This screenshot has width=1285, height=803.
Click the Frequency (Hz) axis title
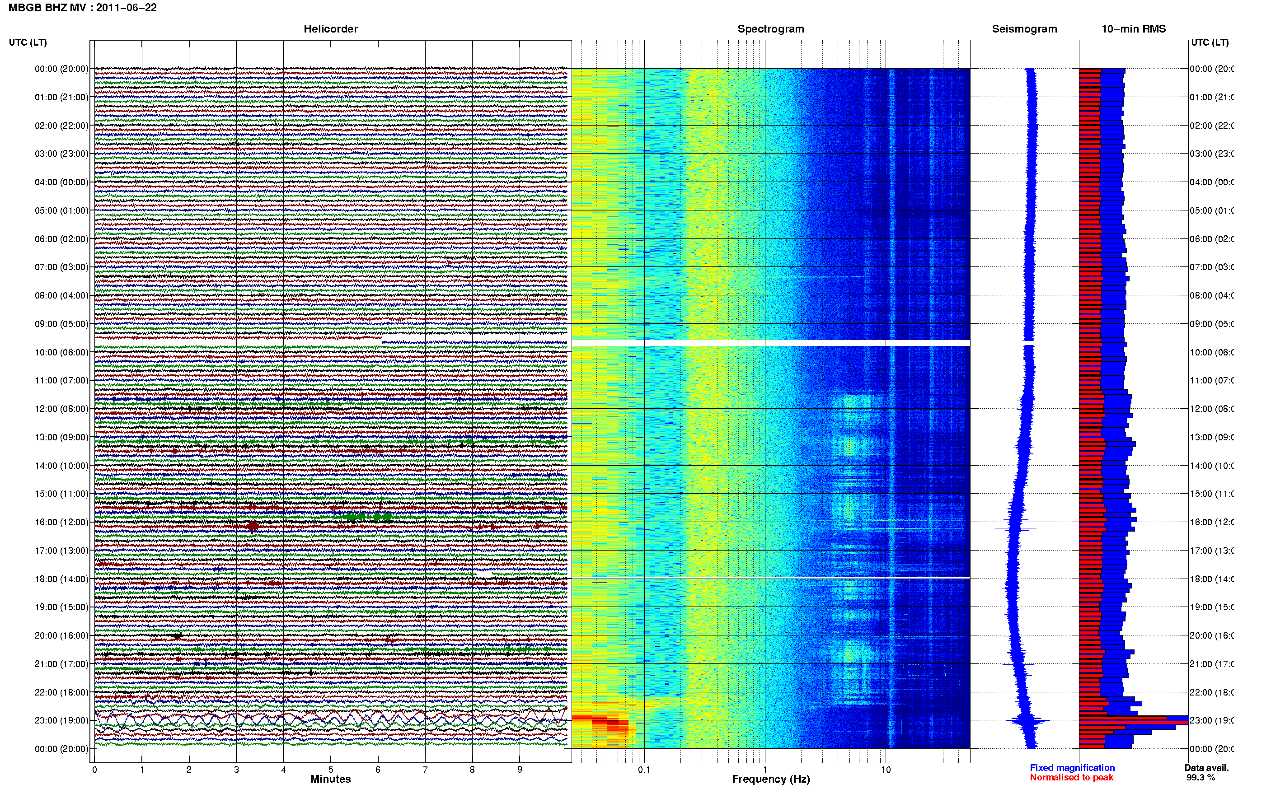tap(771, 779)
